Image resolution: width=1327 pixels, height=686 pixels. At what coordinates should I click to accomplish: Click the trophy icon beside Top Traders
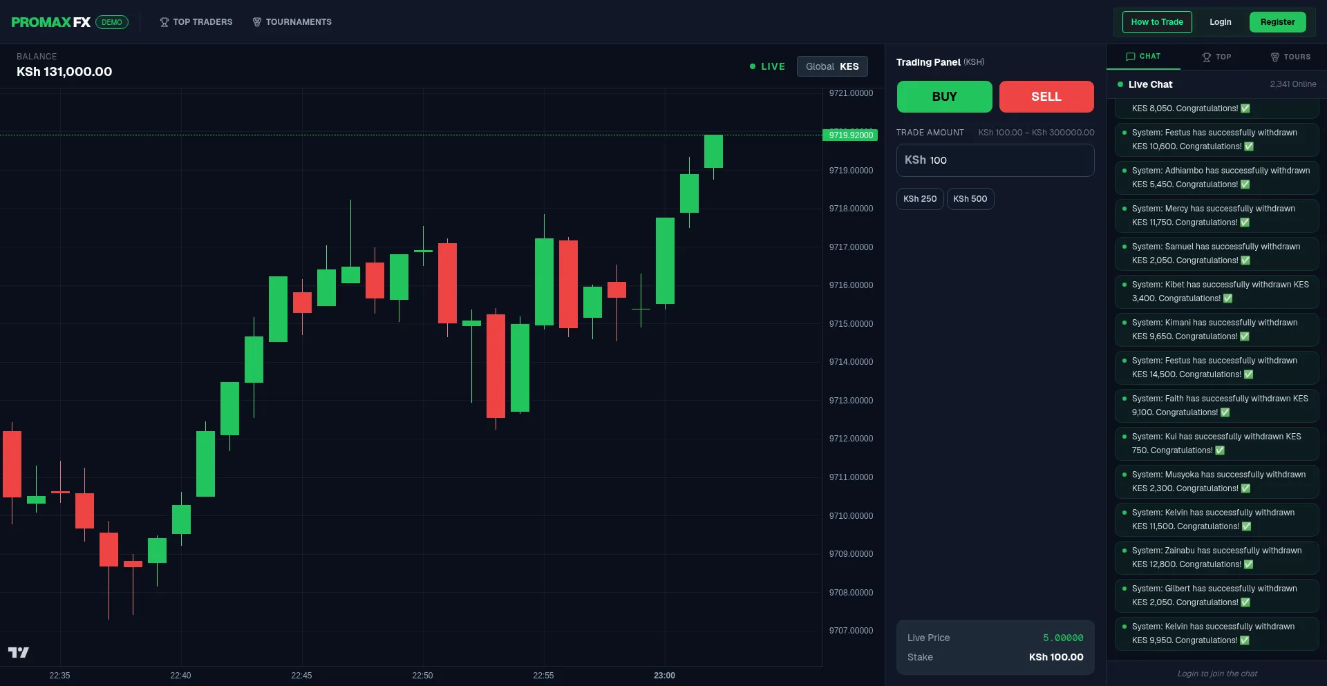[164, 22]
